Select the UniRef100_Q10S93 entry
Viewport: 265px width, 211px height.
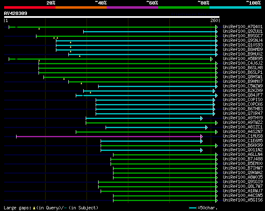(243, 45)
